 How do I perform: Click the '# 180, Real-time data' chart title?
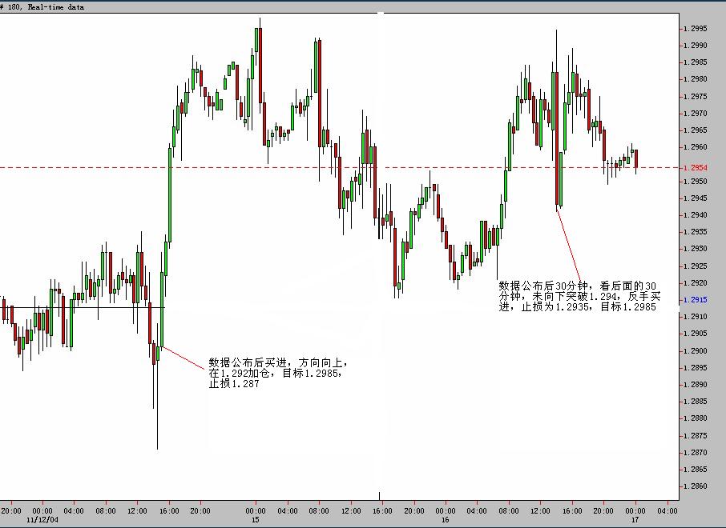[x=42, y=7]
